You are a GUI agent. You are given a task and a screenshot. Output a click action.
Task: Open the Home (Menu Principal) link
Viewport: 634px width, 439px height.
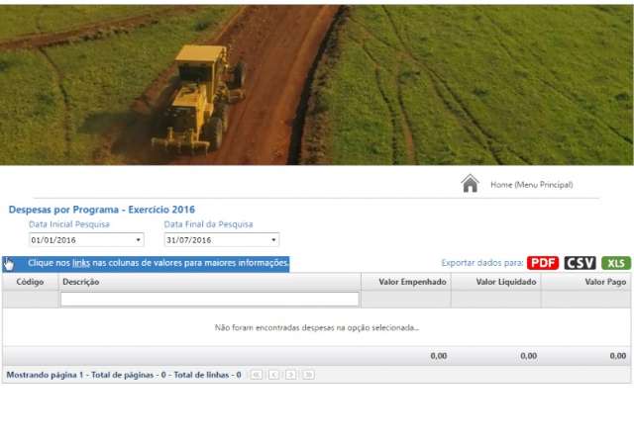coord(531,185)
